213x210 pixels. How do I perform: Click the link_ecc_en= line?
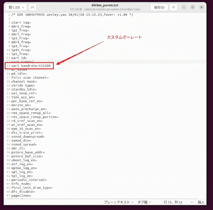[23, 97]
